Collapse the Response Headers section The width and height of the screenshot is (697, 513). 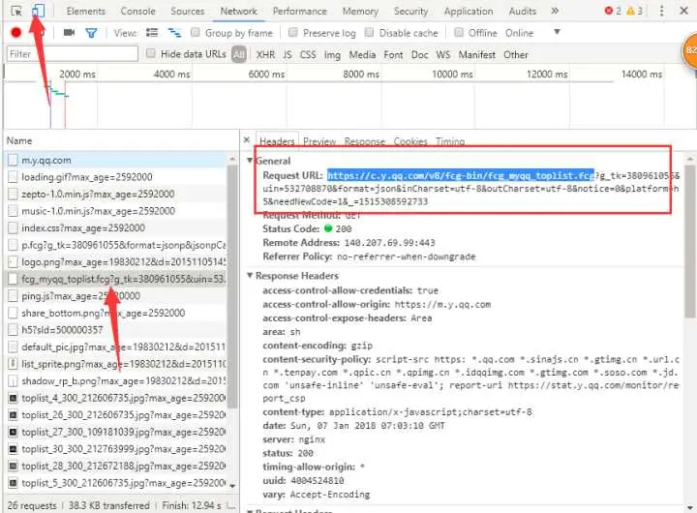coord(250,275)
